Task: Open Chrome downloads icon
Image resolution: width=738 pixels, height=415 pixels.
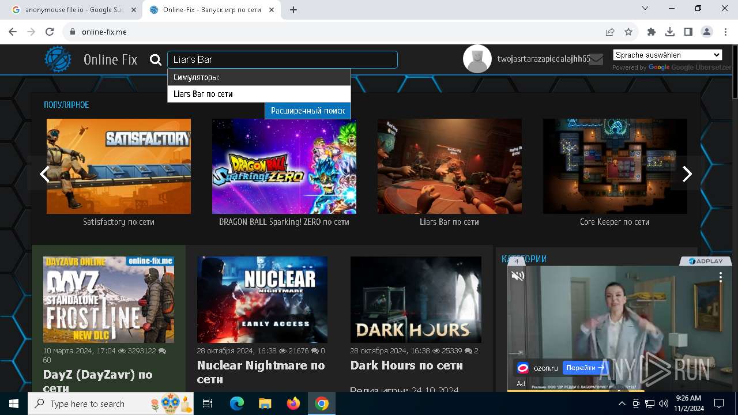Action: (x=670, y=32)
